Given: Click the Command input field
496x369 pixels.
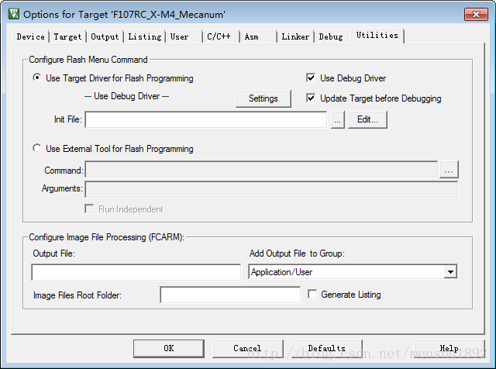Looking at the screenshot, I should tap(261, 170).
